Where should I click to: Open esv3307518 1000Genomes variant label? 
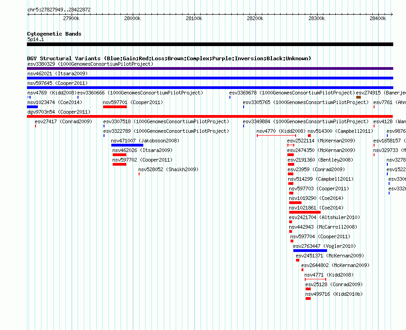click(x=166, y=121)
